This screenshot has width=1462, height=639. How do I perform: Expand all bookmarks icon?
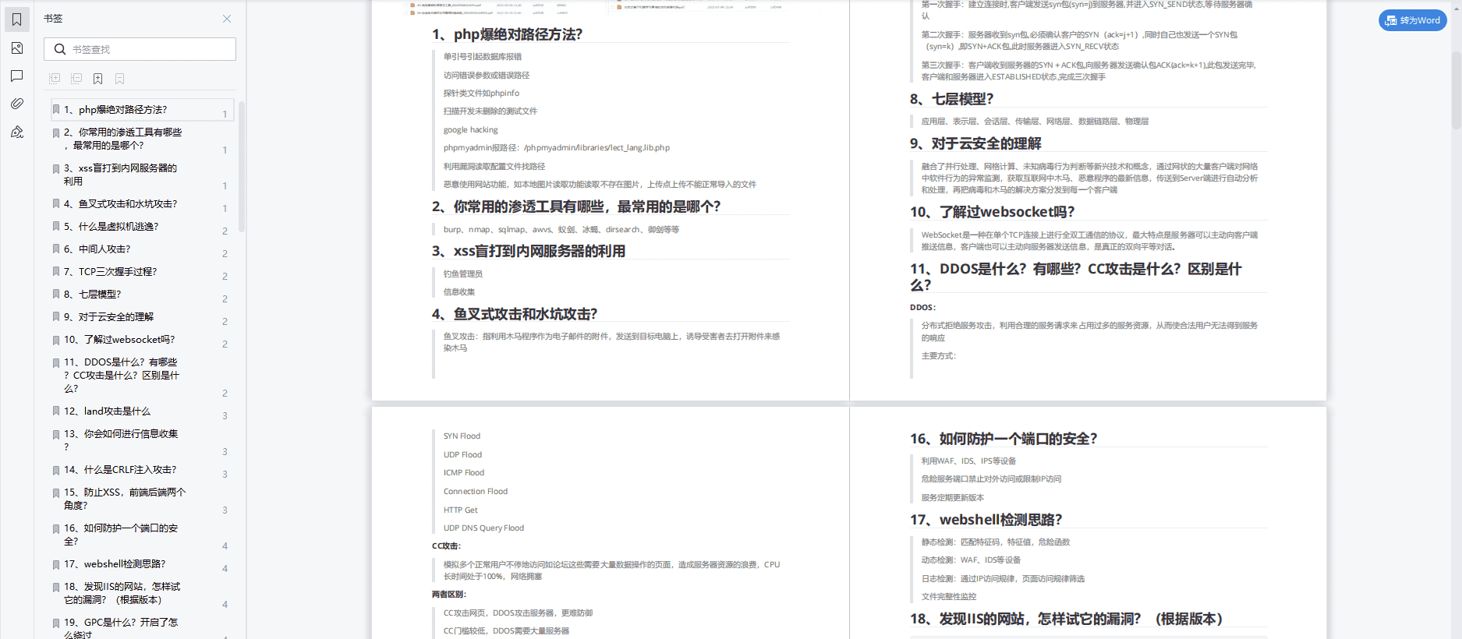pos(55,79)
